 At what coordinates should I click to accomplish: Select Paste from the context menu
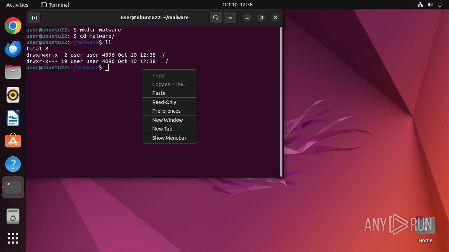(169, 93)
